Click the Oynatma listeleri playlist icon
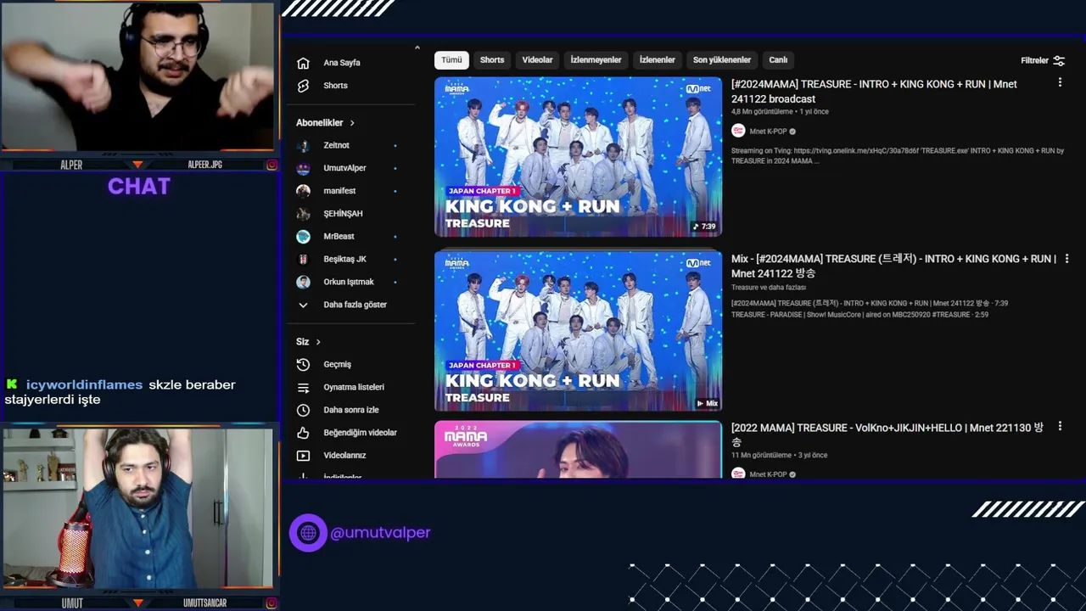 point(303,387)
